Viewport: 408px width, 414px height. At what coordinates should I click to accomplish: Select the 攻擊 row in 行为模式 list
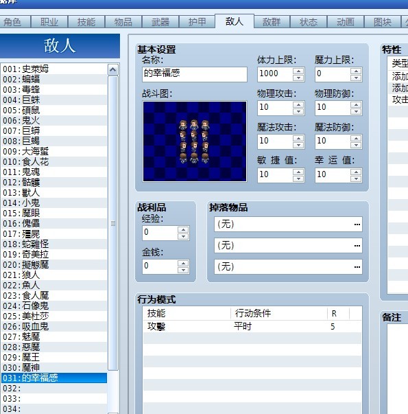click(252, 327)
